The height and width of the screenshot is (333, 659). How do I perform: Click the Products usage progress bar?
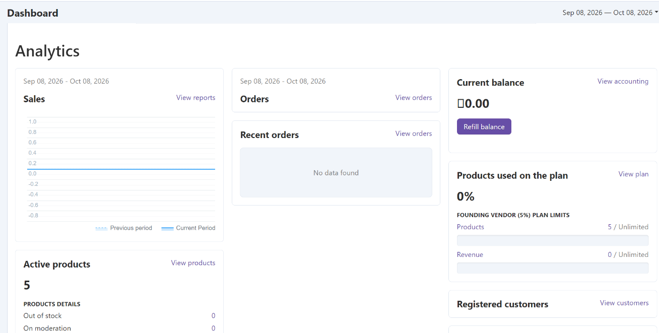pos(552,240)
